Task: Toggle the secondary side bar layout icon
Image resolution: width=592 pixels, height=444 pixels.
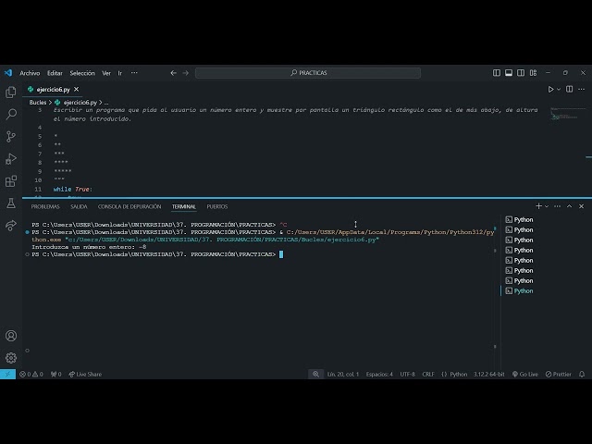Action: click(521, 73)
